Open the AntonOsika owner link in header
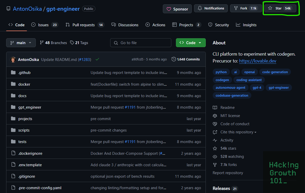305x193 pixels. pos(27,9)
